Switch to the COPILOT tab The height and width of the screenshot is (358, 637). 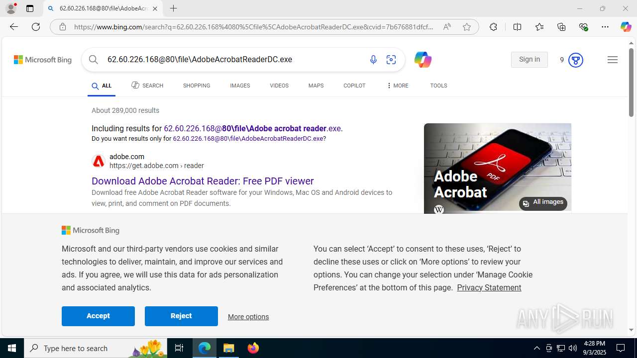click(354, 86)
